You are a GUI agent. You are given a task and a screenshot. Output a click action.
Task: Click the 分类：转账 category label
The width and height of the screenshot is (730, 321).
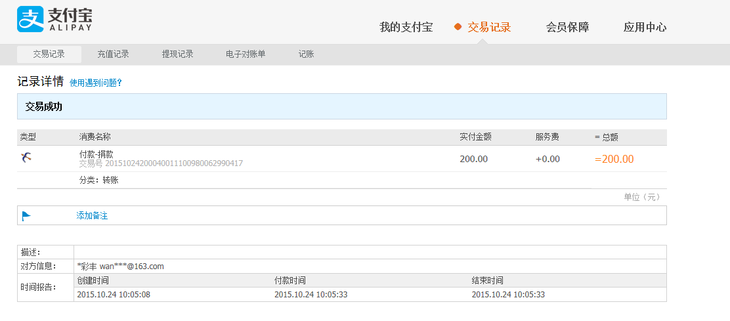[98, 180]
